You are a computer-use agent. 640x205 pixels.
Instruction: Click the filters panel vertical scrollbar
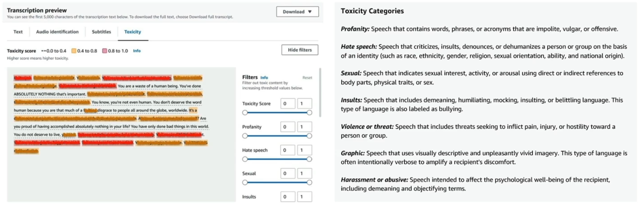click(320, 93)
